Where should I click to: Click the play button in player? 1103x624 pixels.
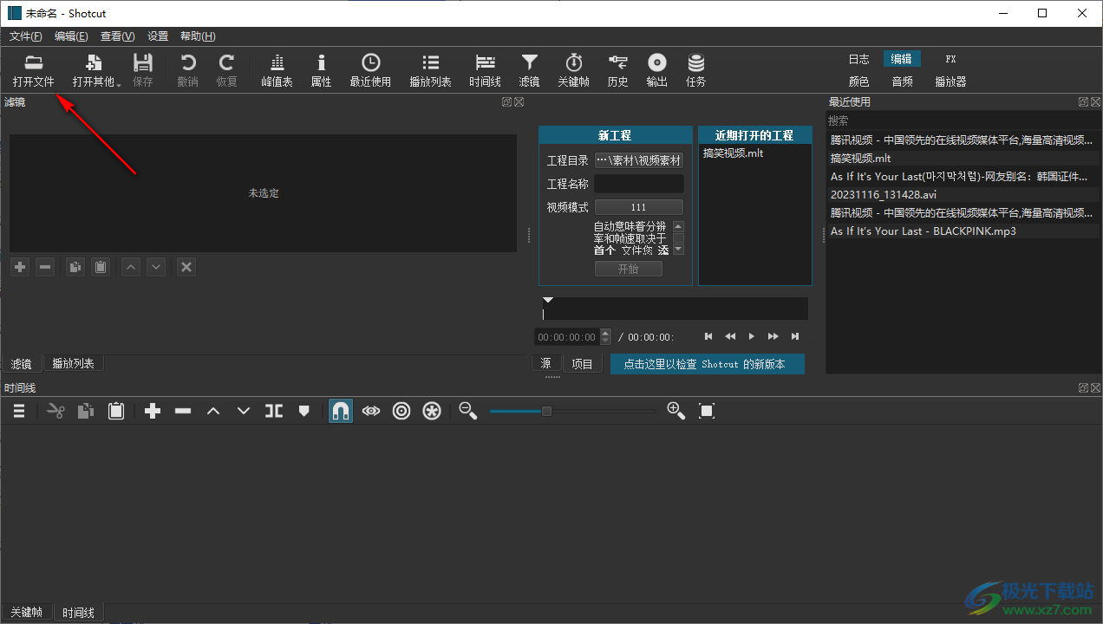coord(752,336)
